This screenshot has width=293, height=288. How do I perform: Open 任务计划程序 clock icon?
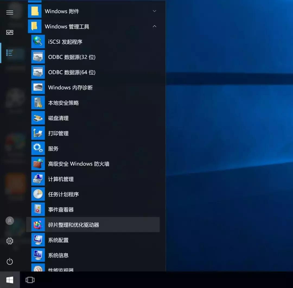38,194
